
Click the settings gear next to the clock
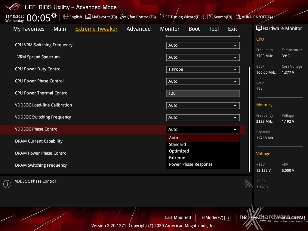(x=54, y=16)
